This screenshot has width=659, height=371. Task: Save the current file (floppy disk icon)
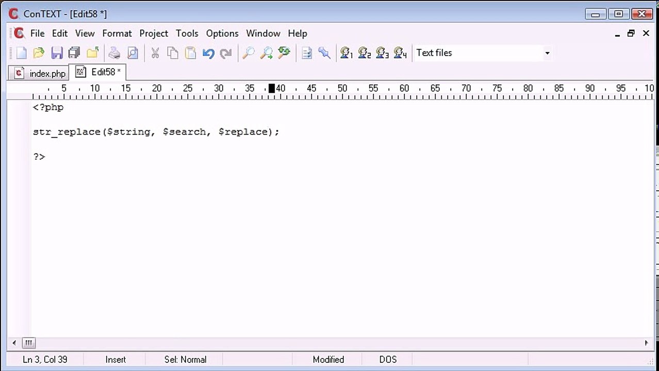click(57, 53)
